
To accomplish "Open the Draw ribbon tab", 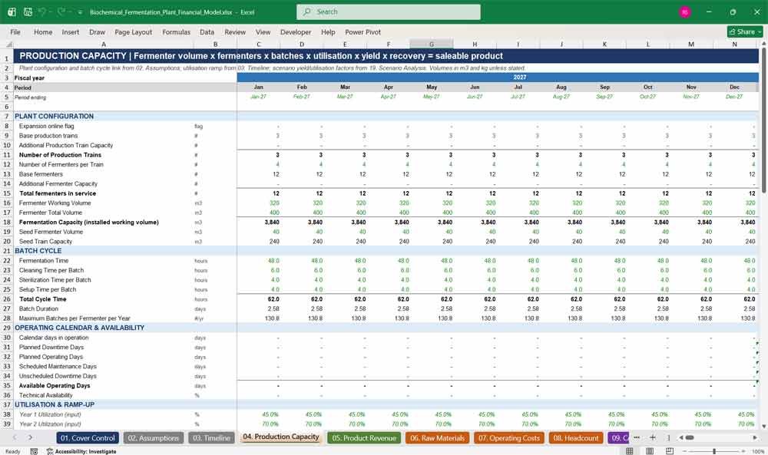I will [x=97, y=31].
